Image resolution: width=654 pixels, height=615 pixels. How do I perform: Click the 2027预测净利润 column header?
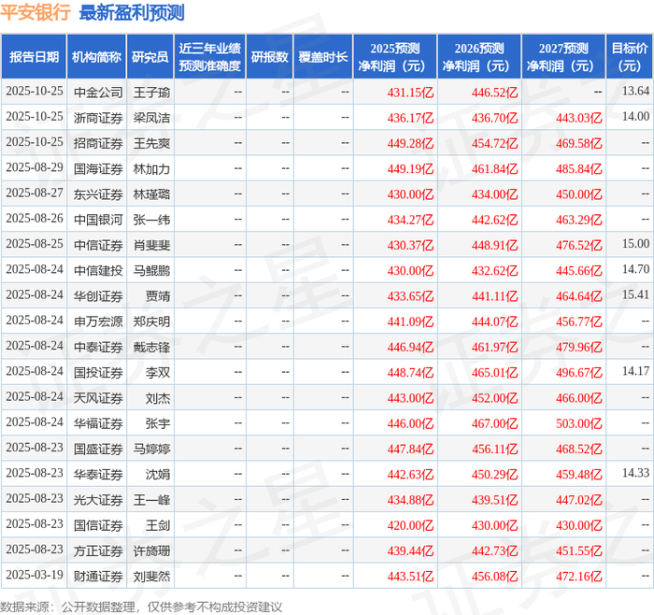tap(563, 57)
